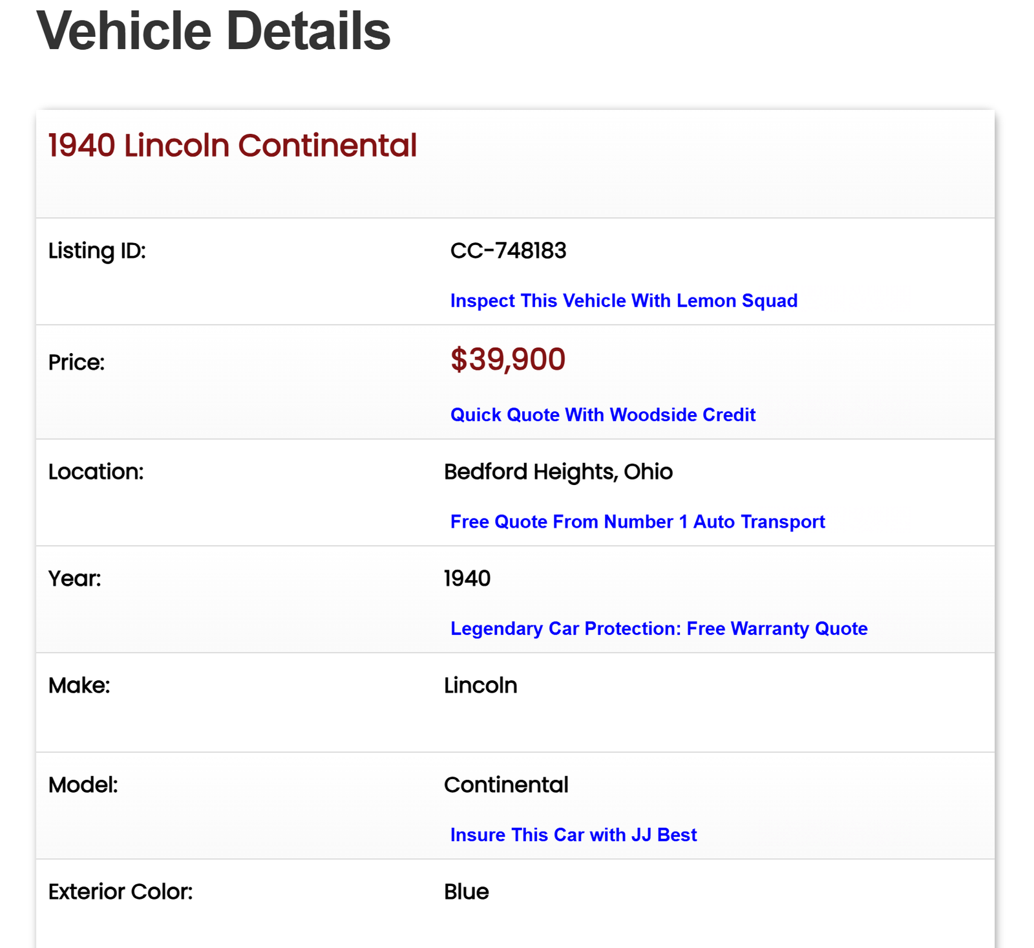Click the Location: field label

(x=96, y=472)
